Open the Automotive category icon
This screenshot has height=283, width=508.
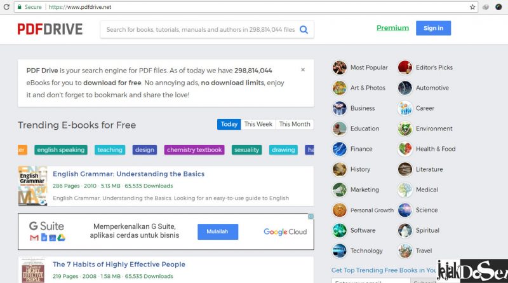coord(405,88)
